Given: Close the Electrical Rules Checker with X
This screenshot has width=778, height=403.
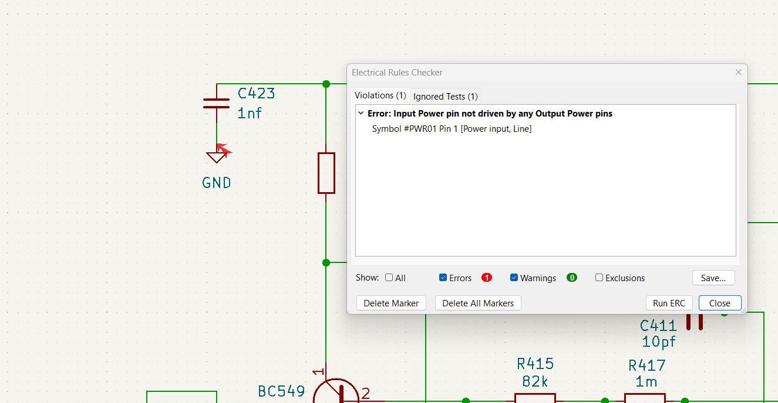Looking at the screenshot, I should [x=739, y=72].
